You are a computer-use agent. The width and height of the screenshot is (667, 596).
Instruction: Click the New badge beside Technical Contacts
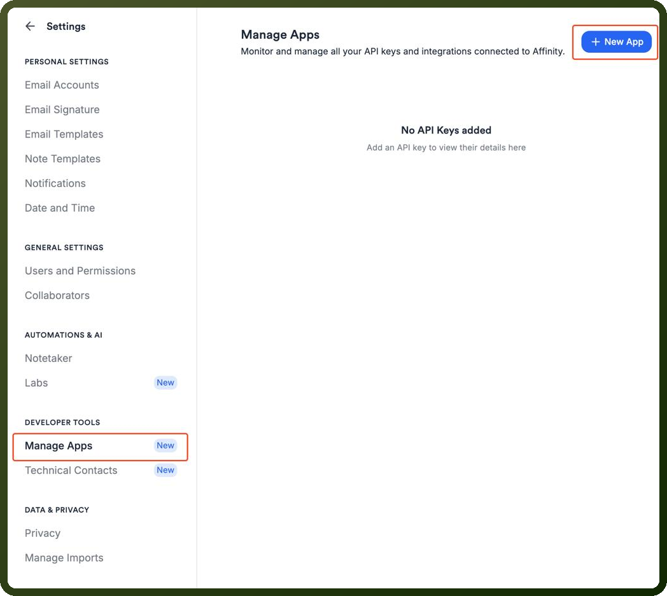[x=165, y=470]
